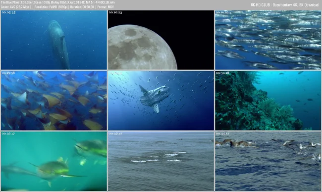Click the Codec AVC bitrate info

(x=16, y=7)
